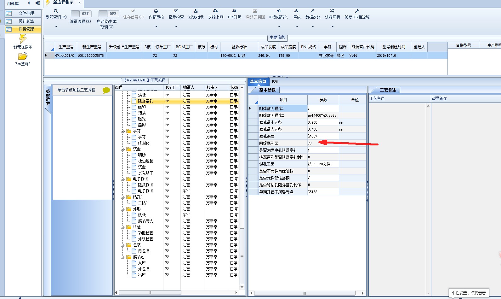The height and width of the screenshot is (299, 501).
Task: Click the 文控上网 cloud icon
Action: 215,11
